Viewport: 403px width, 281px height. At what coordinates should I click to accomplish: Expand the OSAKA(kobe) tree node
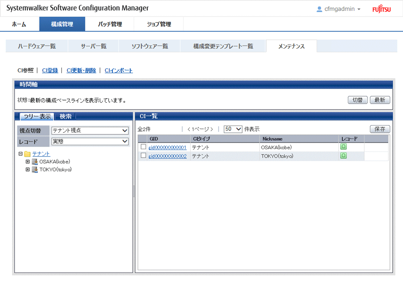pyautogui.click(x=27, y=162)
